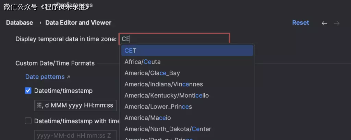Select CET from the suggestion list
The height and width of the screenshot is (140, 351).
pyautogui.click(x=187, y=51)
